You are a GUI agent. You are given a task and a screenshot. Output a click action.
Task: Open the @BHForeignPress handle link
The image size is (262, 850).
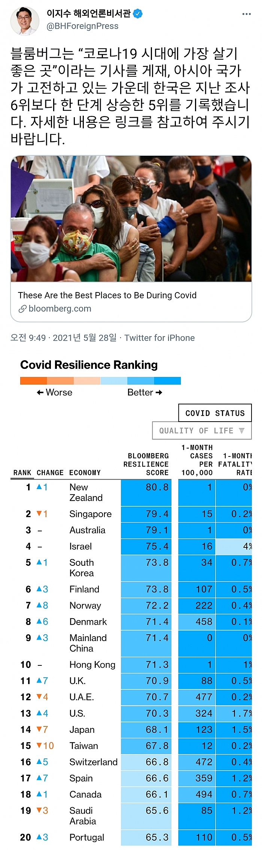point(82,26)
